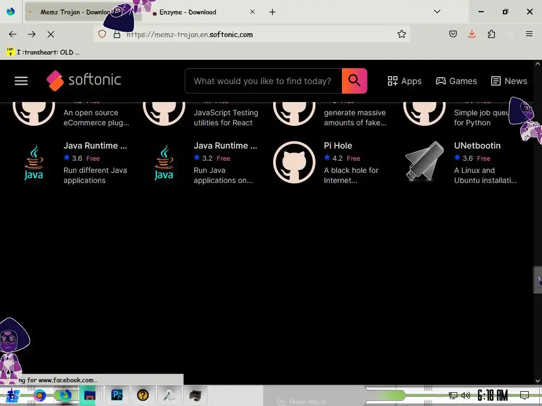The width and height of the screenshot is (542, 406).
Task: Focus the Softonic search field
Action: tap(264, 81)
